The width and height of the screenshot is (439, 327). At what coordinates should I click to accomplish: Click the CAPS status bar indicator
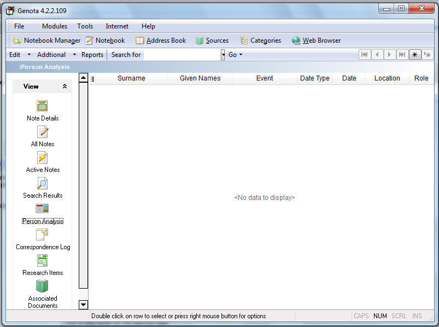coord(361,316)
